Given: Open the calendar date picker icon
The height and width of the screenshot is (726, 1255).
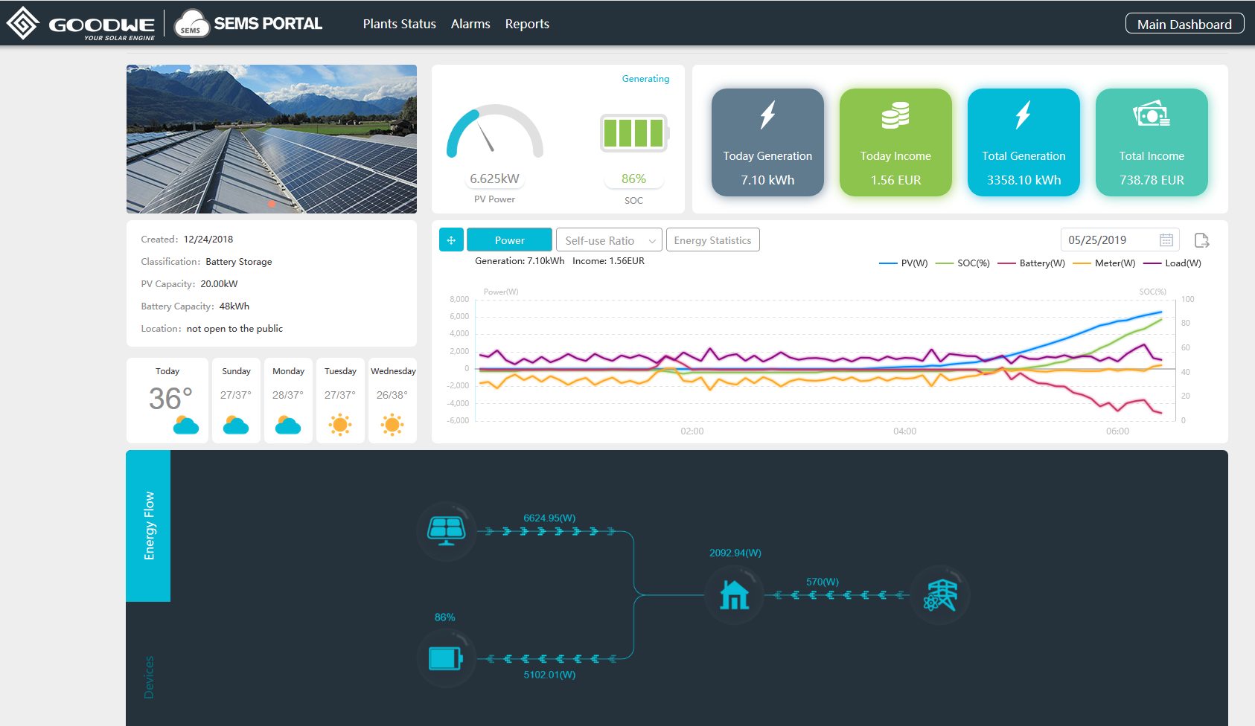Looking at the screenshot, I should coord(1166,240).
